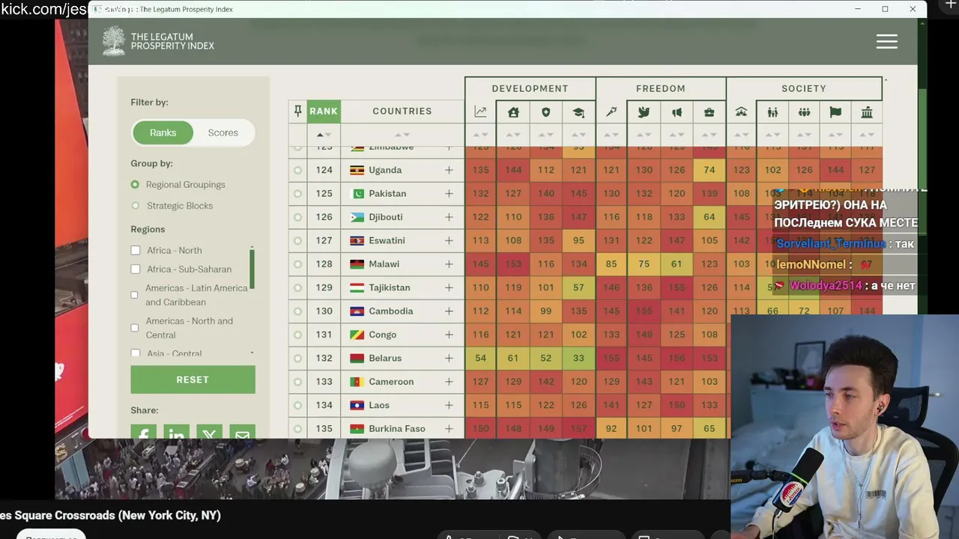
Task: Click sort arrows under RANK header
Action: click(324, 135)
